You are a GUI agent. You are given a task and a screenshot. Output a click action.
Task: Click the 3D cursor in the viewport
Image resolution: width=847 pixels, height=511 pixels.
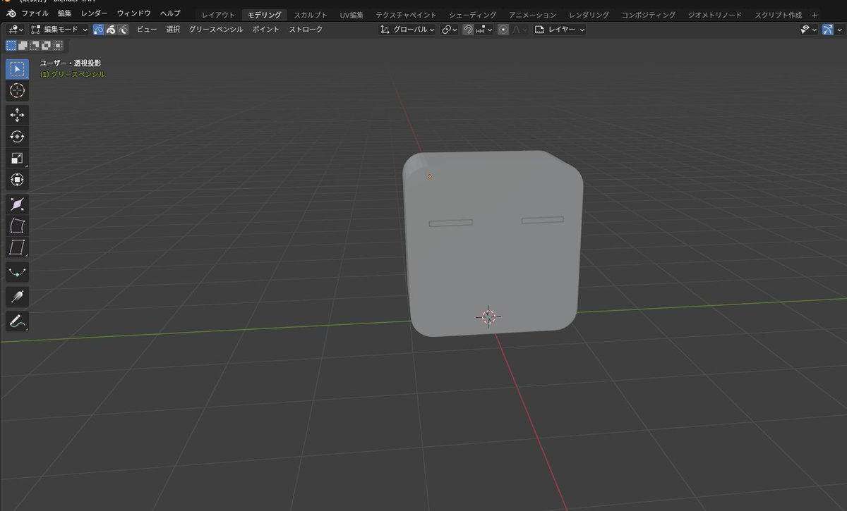(x=488, y=316)
